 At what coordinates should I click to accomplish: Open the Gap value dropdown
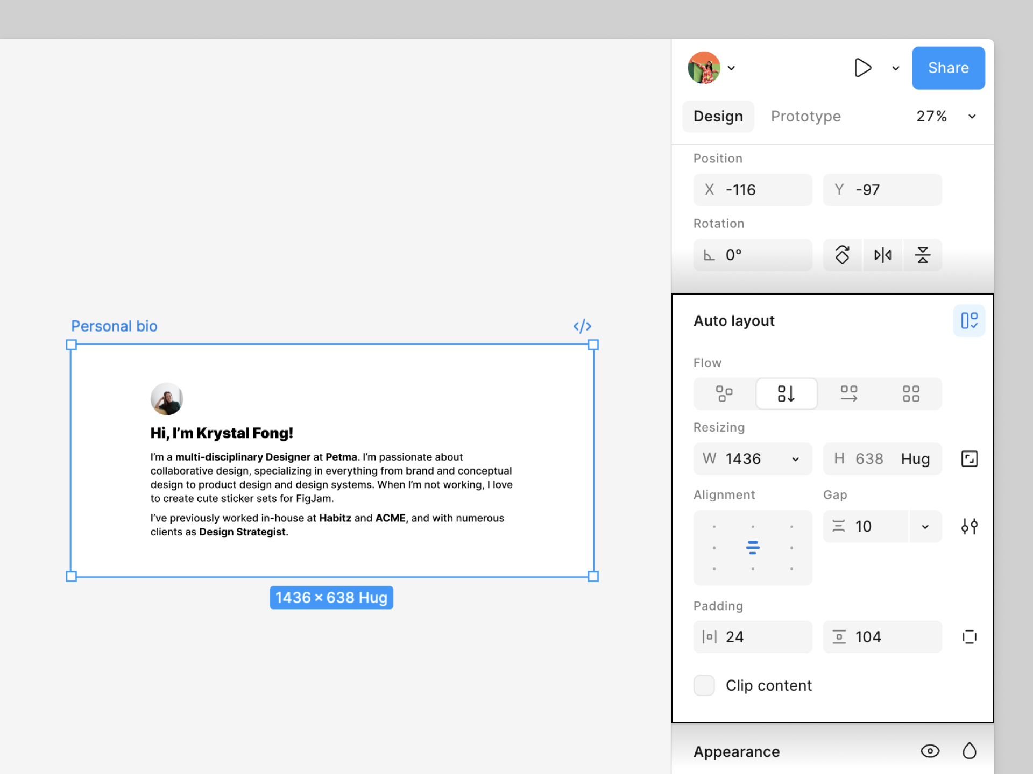click(x=925, y=527)
